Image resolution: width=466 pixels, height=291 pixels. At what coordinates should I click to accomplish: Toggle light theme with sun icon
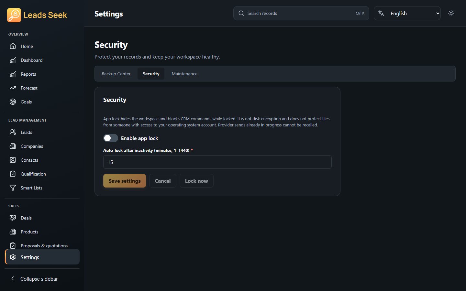pos(451,13)
